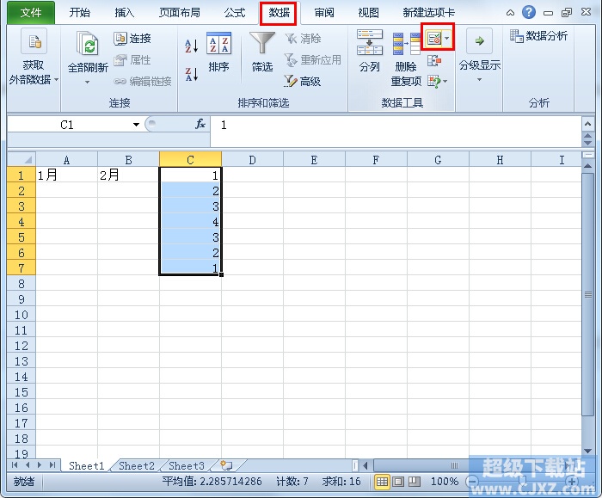The image size is (602, 498).
Task: Switch to Page Break Preview in status bar
Action: point(413,482)
